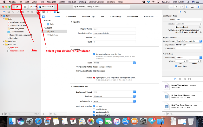This screenshot has height=127, width=203.
Task: Open the Issue navigator warning icon
Action: pos(18,12)
